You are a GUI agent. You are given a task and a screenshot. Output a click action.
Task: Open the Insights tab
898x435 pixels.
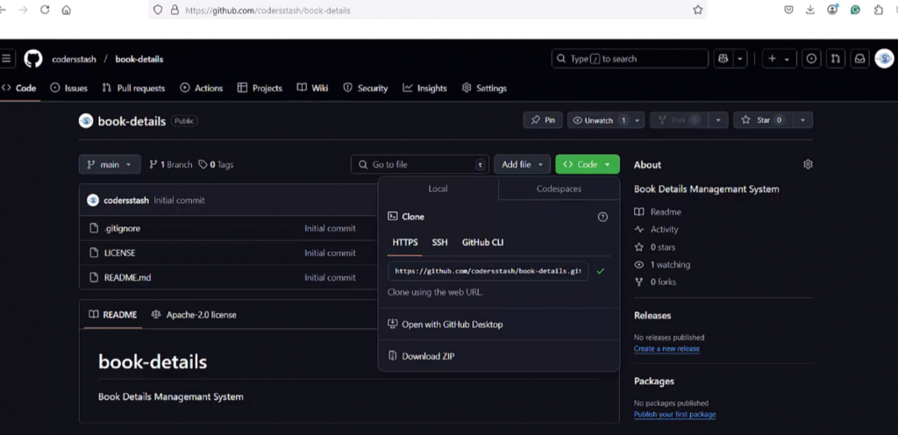(x=424, y=89)
